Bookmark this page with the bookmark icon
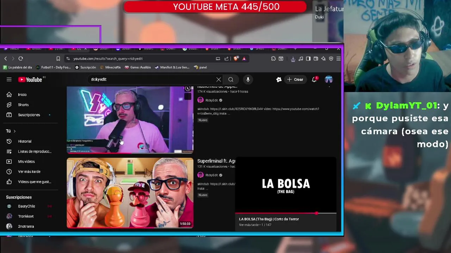The height and width of the screenshot is (253, 451). tap(58, 59)
